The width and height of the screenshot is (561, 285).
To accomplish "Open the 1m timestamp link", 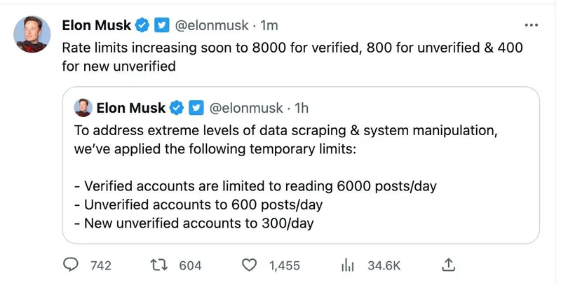I will pos(269,26).
